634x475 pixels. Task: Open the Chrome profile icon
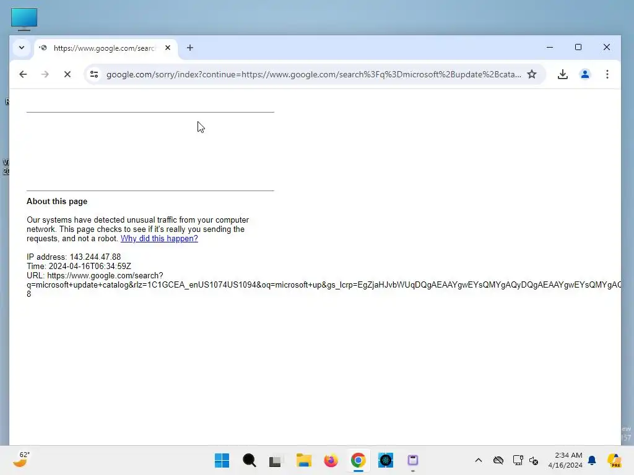pos(584,74)
